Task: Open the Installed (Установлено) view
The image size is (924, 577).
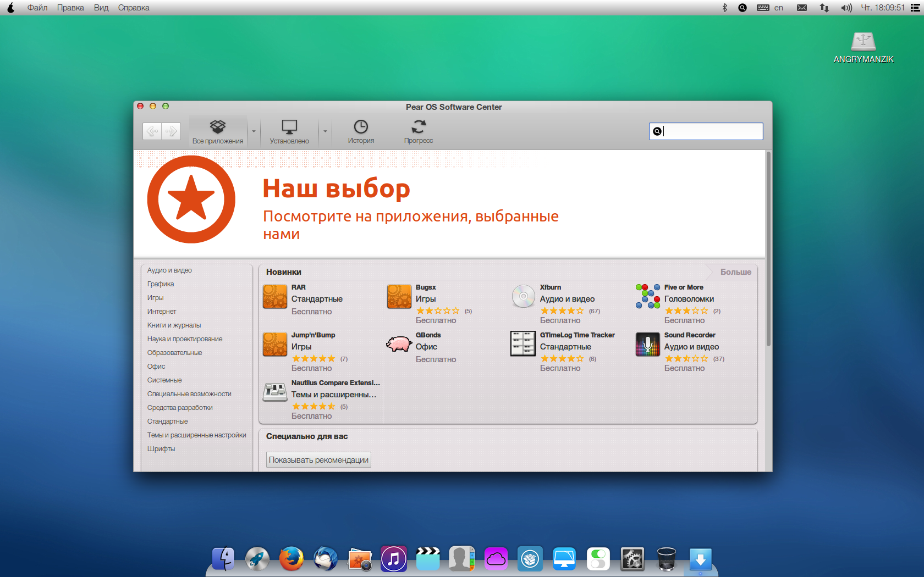Action: [x=289, y=131]
